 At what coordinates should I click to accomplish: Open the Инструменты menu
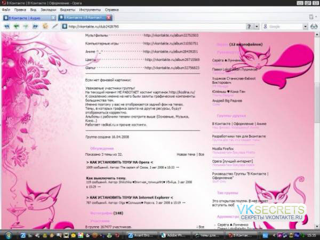(x=90, y=10)
